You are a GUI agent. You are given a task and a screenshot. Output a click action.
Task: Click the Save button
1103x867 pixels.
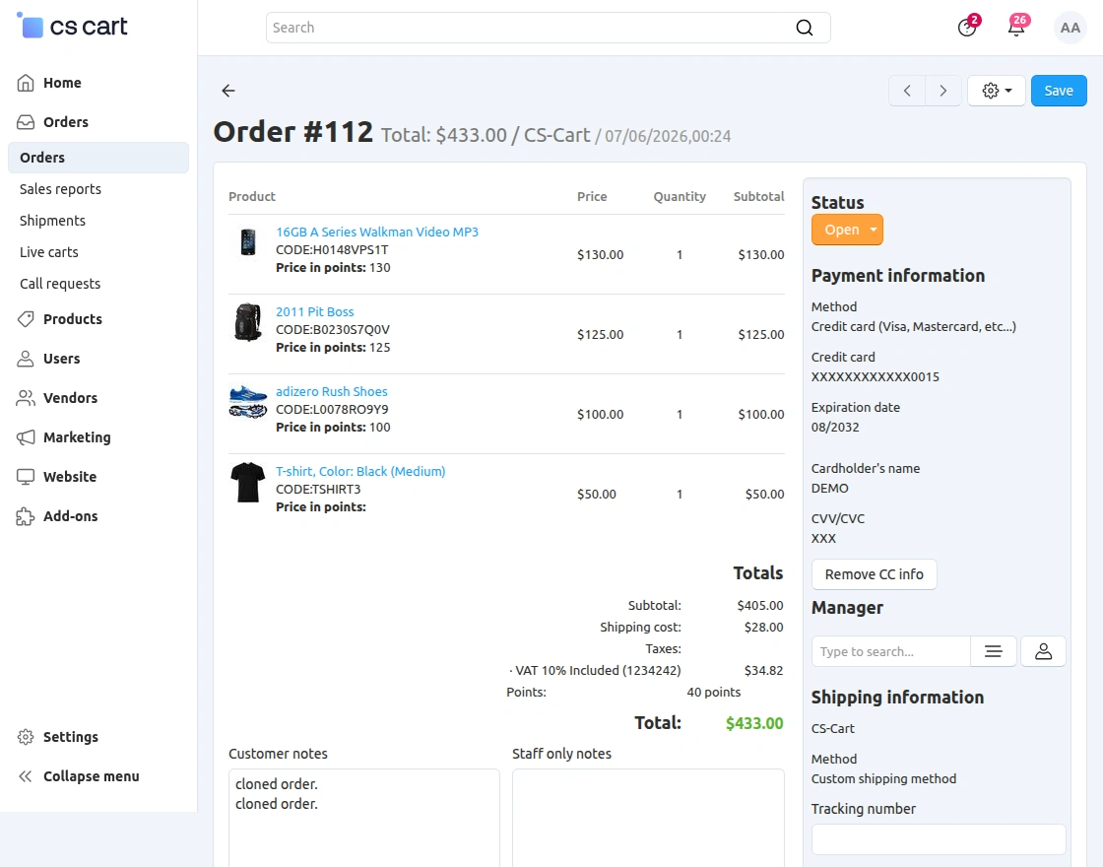coord(1059,91)
